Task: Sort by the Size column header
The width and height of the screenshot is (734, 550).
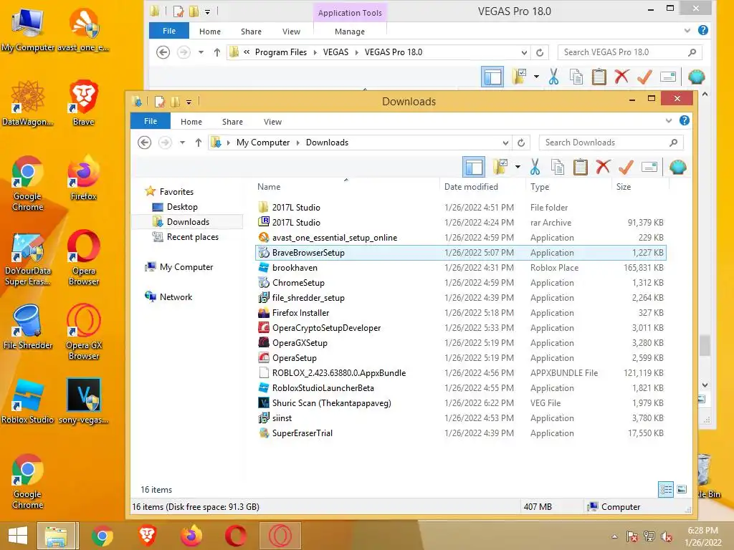Action: point(624,187)
